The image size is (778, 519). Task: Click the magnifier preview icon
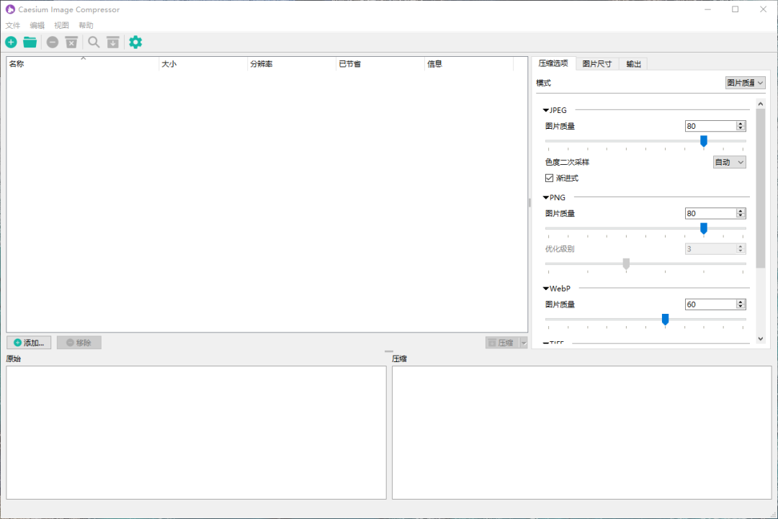pos(94,42)
